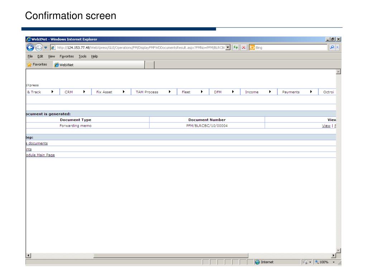Expand the TAM Process submenu arrow

(170, 92)
